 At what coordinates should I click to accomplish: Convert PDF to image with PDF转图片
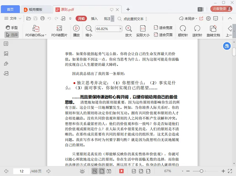(59, 31)
